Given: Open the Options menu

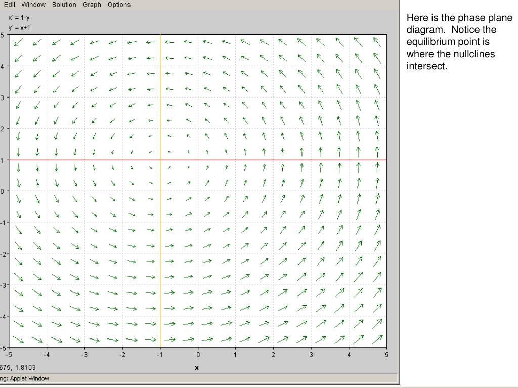Looking at the screenshot, I should pos(119,5).
